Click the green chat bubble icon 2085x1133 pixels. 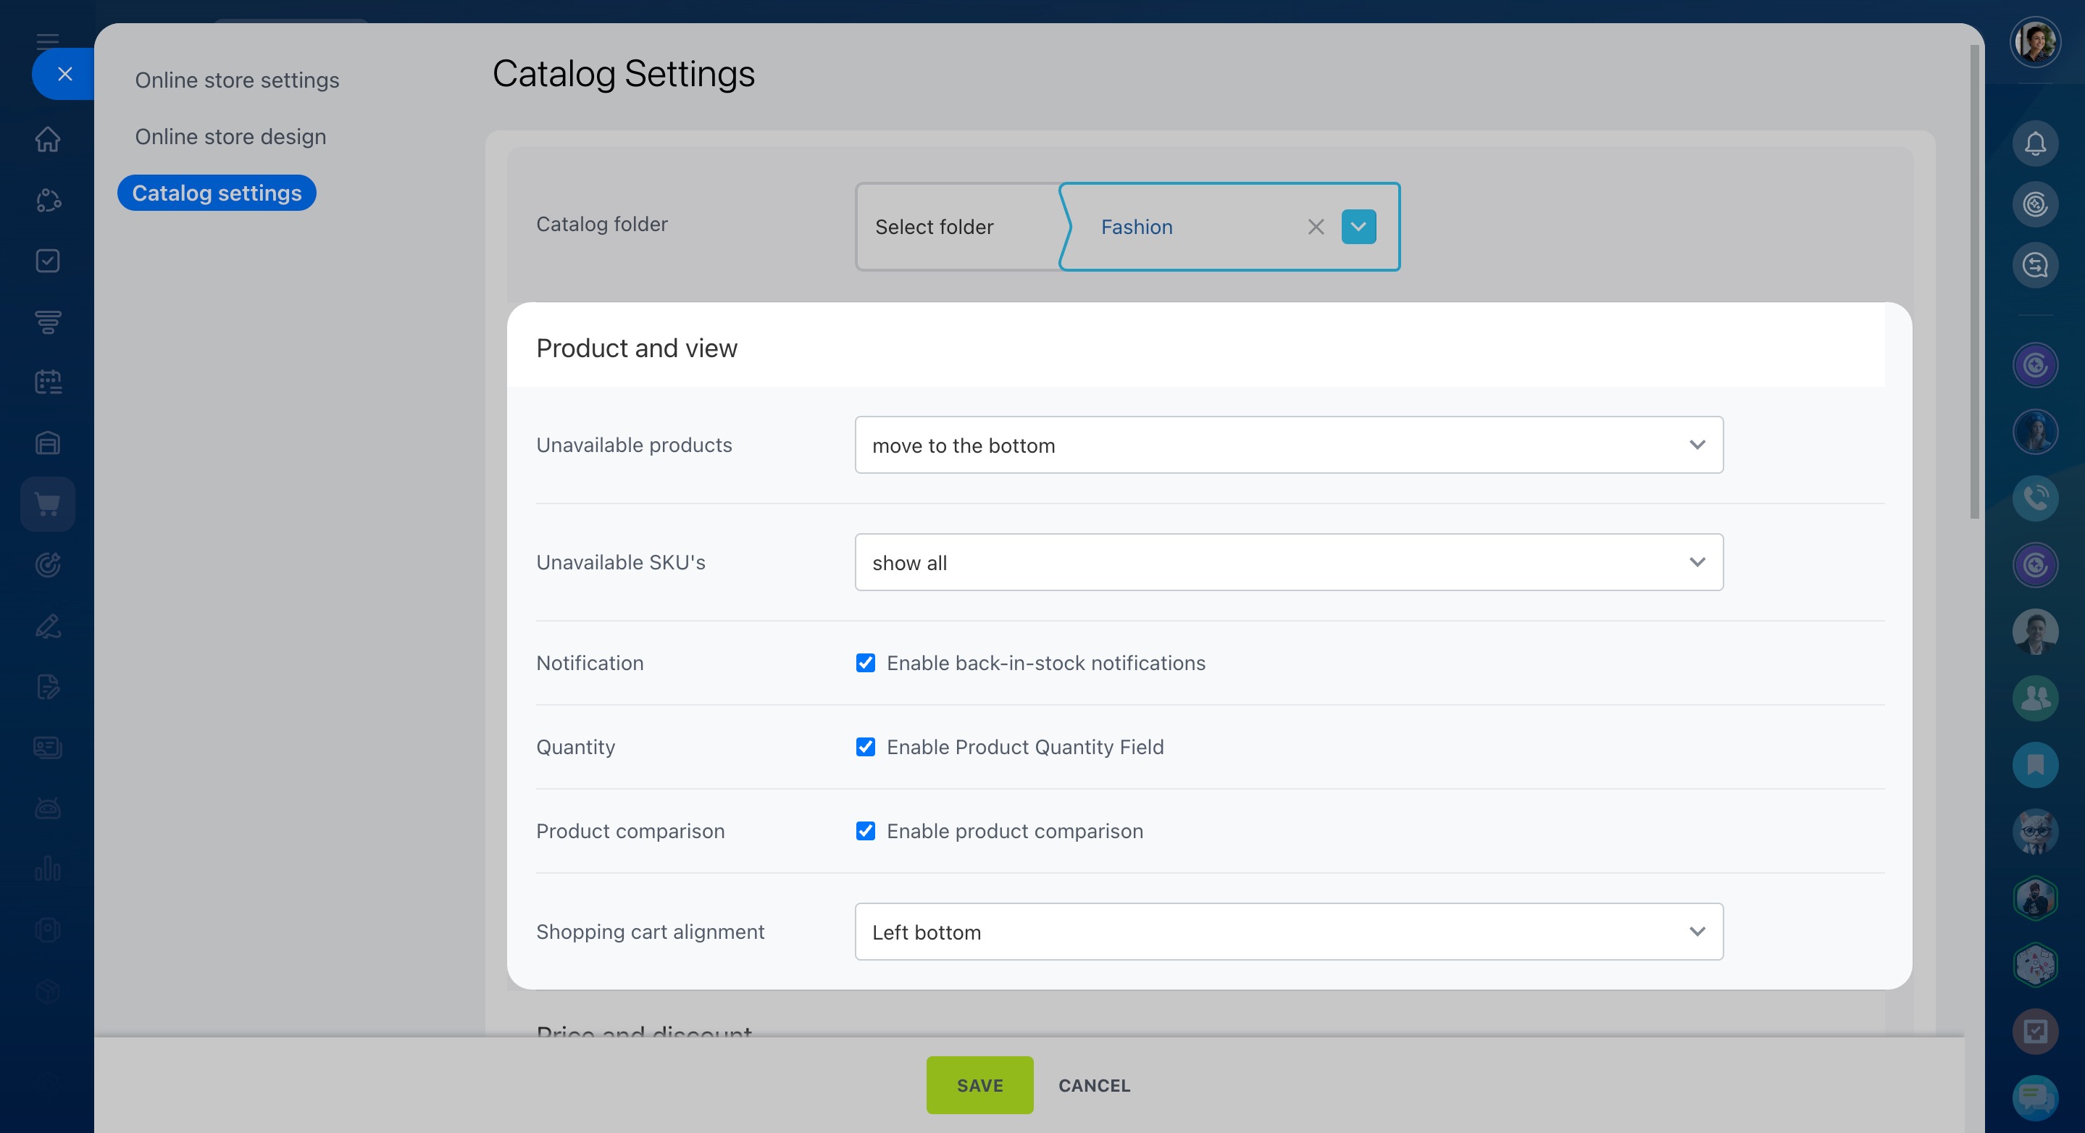tap(2035, 1098)
